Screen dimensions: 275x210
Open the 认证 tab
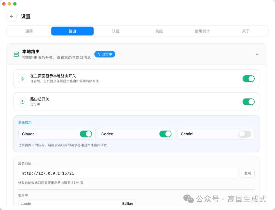point(116,31)
